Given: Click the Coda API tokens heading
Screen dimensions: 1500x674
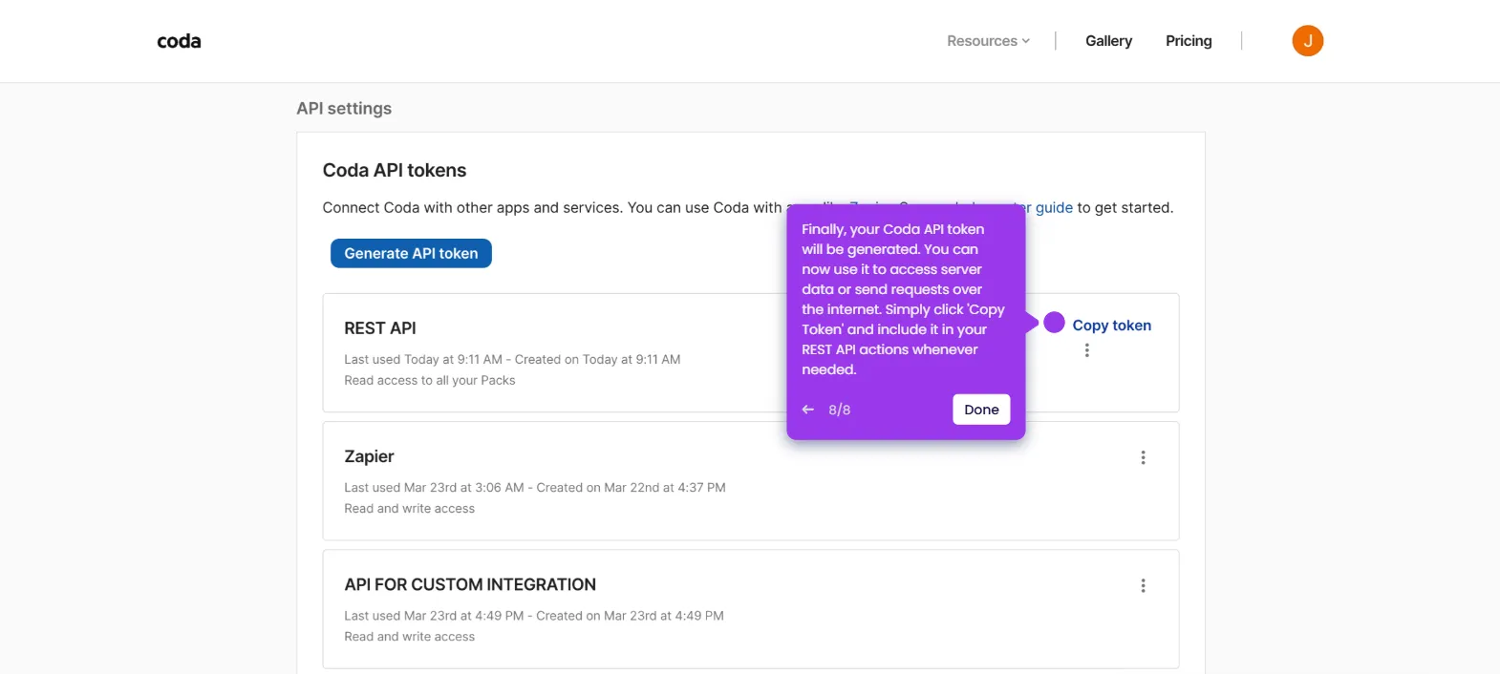Looking at the screenshot, I should tap(395, 170).
